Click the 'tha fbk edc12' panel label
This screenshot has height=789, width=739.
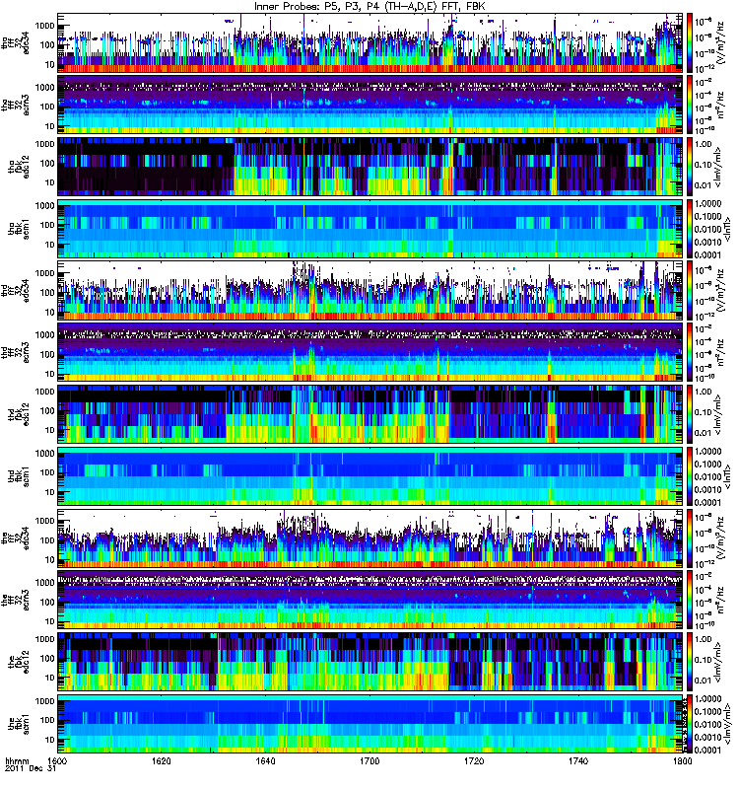(x=19, y=167)
